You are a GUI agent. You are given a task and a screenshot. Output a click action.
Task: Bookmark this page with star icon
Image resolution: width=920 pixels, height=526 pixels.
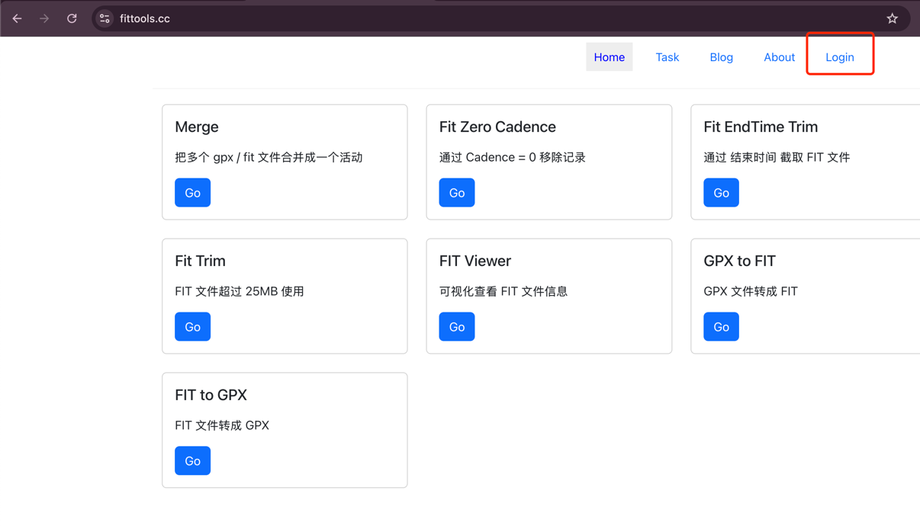click(x=892, y=18)
